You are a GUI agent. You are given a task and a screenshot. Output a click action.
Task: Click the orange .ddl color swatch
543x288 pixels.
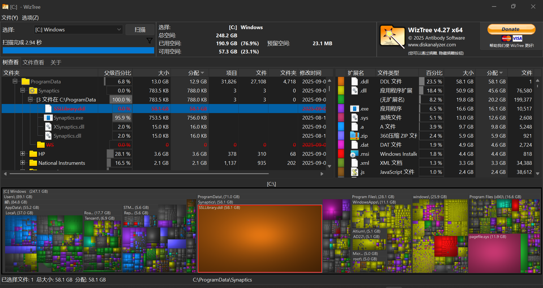(x=341, y=82)
